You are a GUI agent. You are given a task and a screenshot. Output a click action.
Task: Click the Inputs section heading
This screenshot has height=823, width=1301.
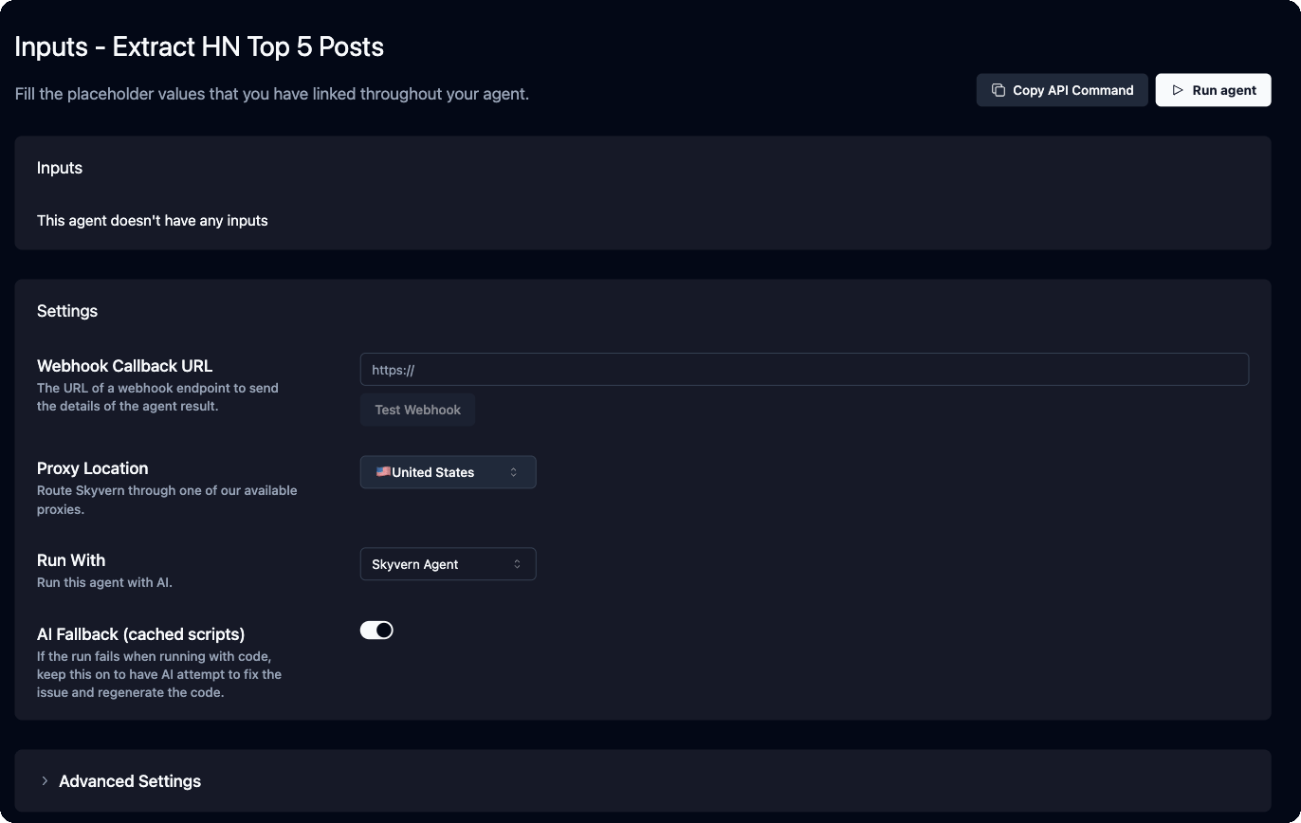coord(60,168)
